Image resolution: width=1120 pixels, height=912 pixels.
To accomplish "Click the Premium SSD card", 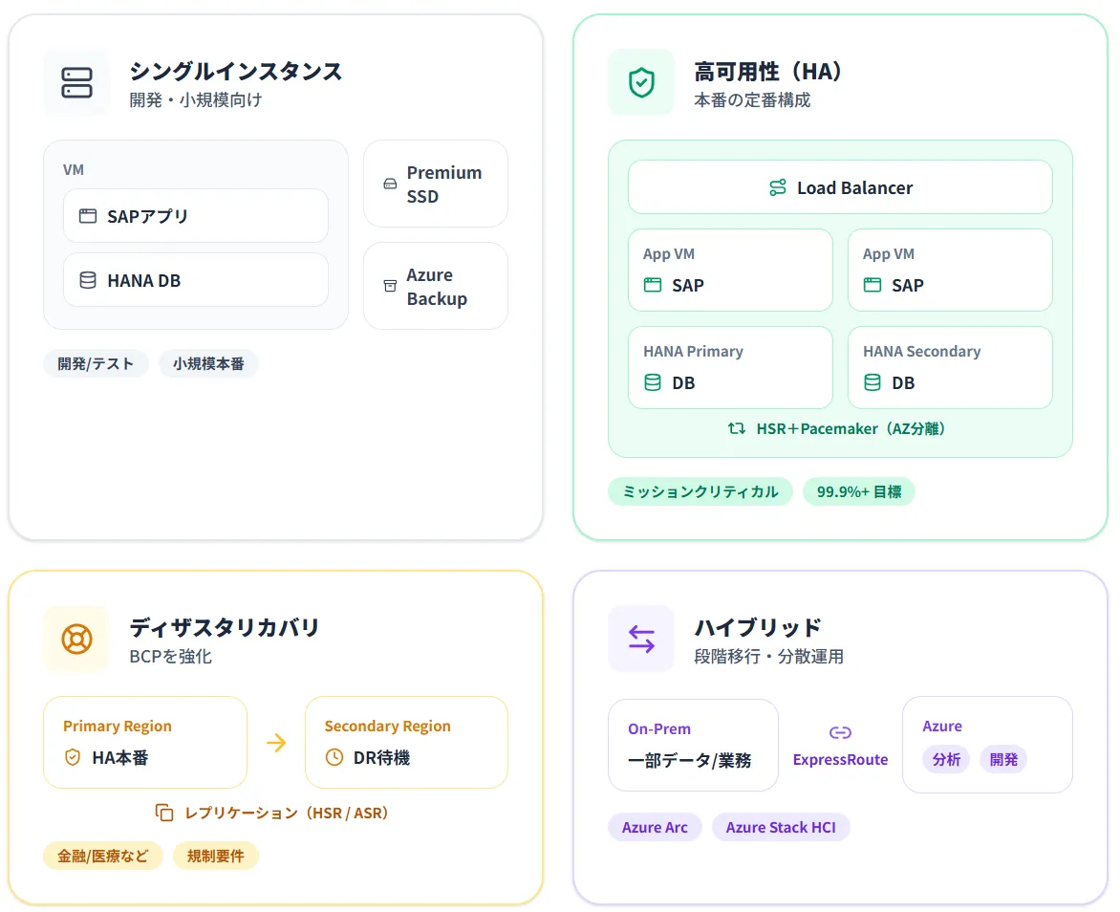I will pos(436,184).
